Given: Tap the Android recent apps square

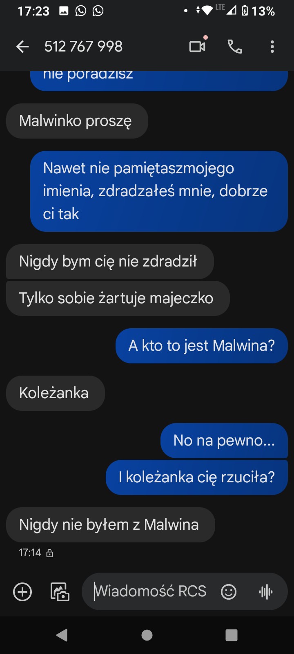Looking at the screenshot, I should [x=232, y=635].
